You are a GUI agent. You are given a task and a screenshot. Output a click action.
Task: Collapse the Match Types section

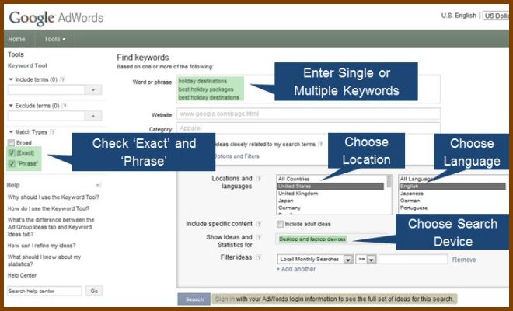coord(10,131)
